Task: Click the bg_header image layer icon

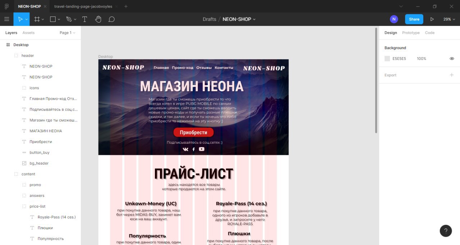Action: point(24,163)
